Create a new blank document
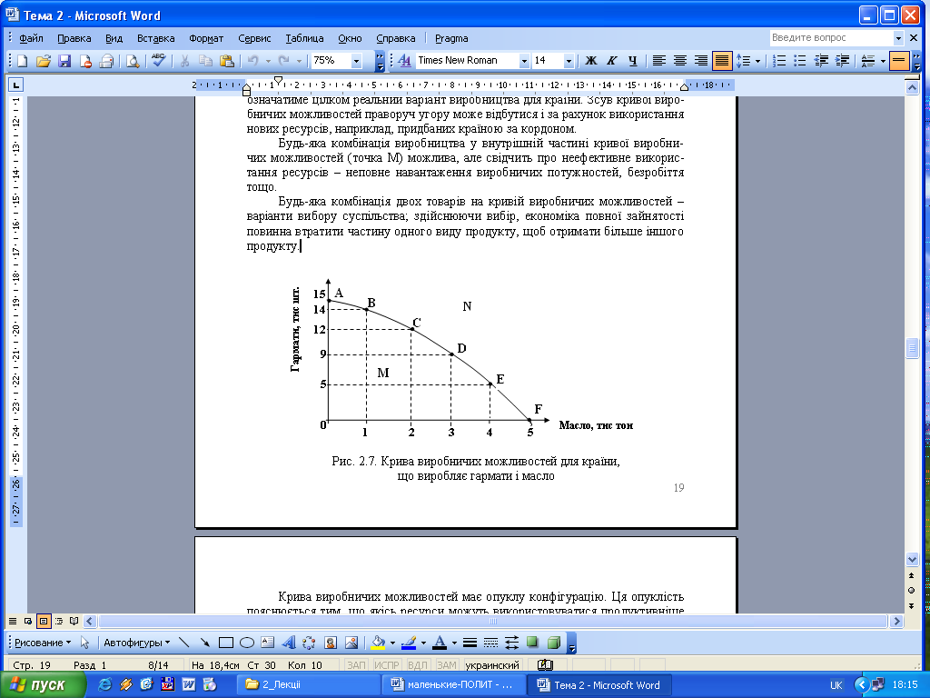 pyautogui.click(x=22, y=61)
